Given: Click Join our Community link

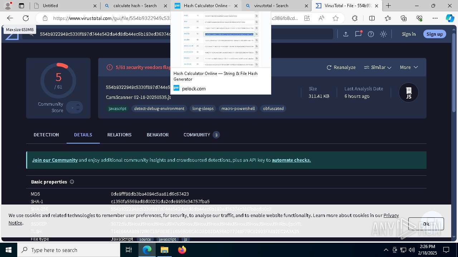Looking at the screenshot, I should point(55,160).
